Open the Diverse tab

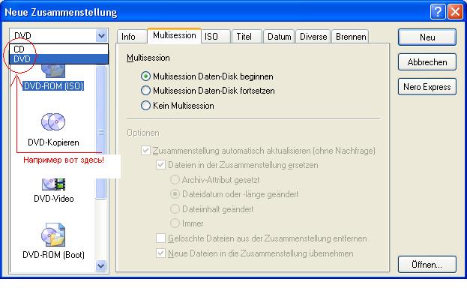coord(313,37)
